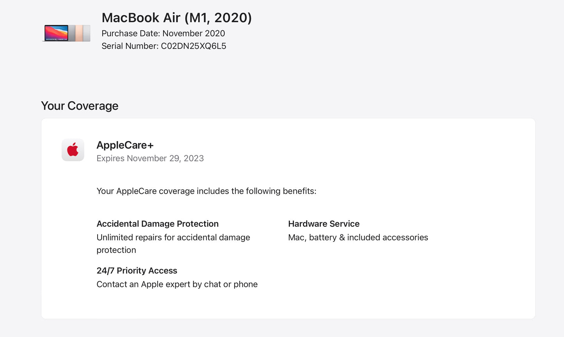
Task: Click the silver MacBook in product image
Action: (x=87, y=33)
